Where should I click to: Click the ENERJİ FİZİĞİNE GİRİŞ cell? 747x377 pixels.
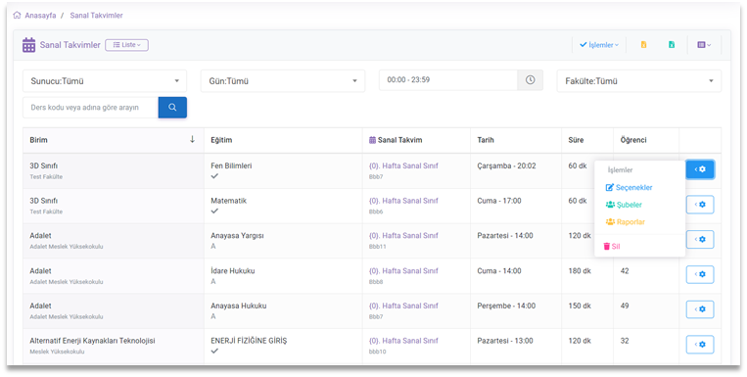tap(283, 346)
